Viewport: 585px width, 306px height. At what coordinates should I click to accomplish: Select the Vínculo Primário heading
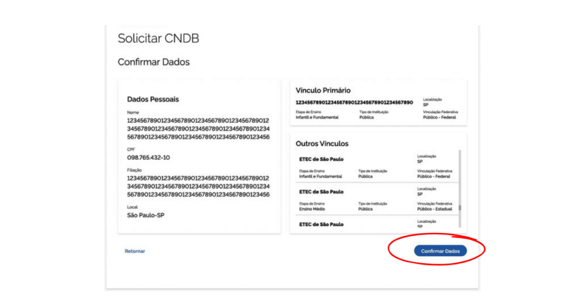tap(323, 90)
